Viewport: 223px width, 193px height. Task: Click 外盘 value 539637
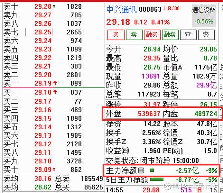(149, 114)
